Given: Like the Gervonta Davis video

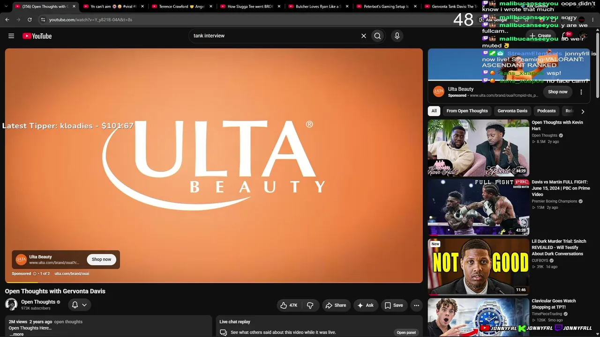Looking at the screenshot, I should [289, 305].
